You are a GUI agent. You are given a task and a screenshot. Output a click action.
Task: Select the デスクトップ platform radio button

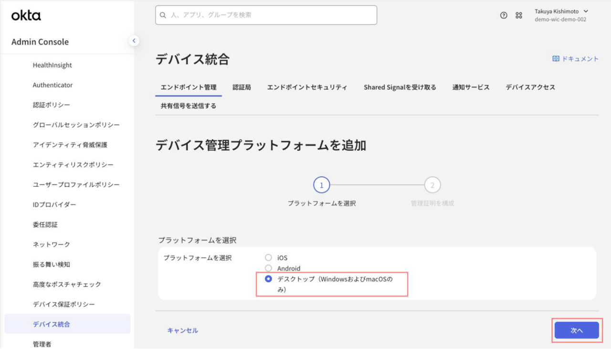coord(268,279)
